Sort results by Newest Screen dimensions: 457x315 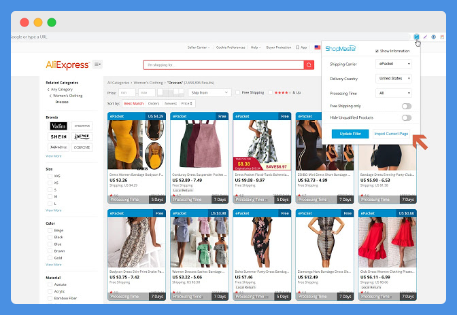tap(171, 104)
